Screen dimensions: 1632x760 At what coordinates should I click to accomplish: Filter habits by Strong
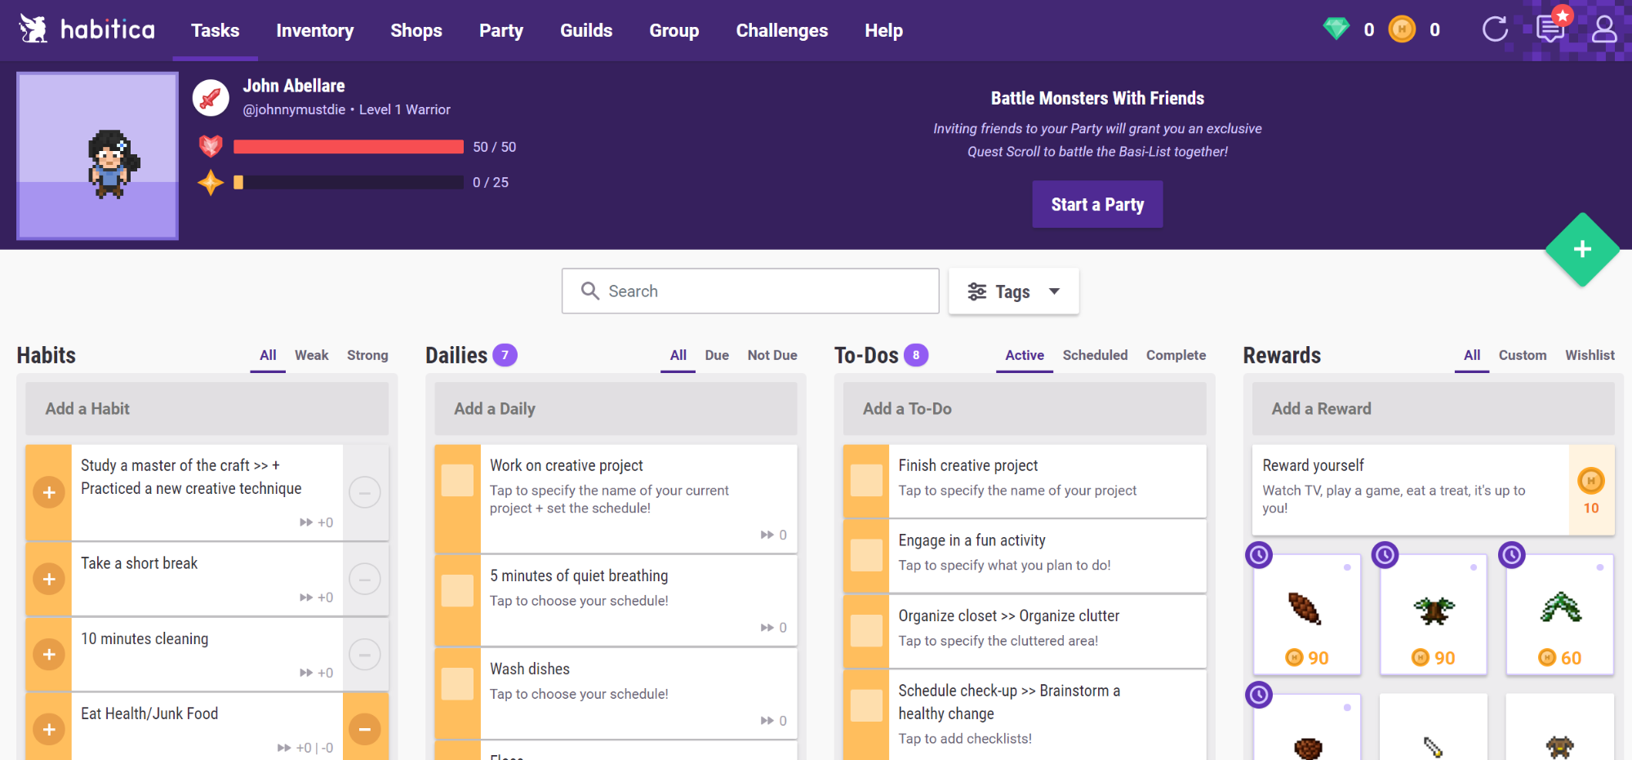tap(367, 355)
